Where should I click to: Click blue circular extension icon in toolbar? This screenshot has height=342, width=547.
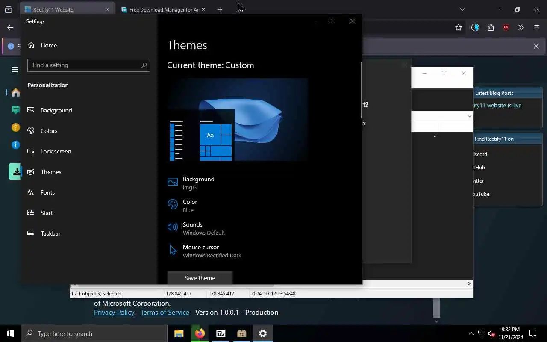coord(475,27)
